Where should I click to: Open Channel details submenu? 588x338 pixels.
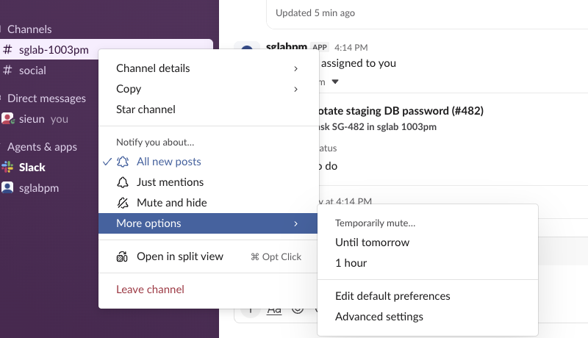208,68
